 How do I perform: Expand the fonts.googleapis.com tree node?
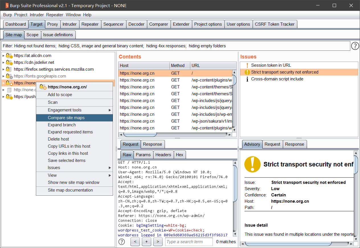tap(3, 76)
